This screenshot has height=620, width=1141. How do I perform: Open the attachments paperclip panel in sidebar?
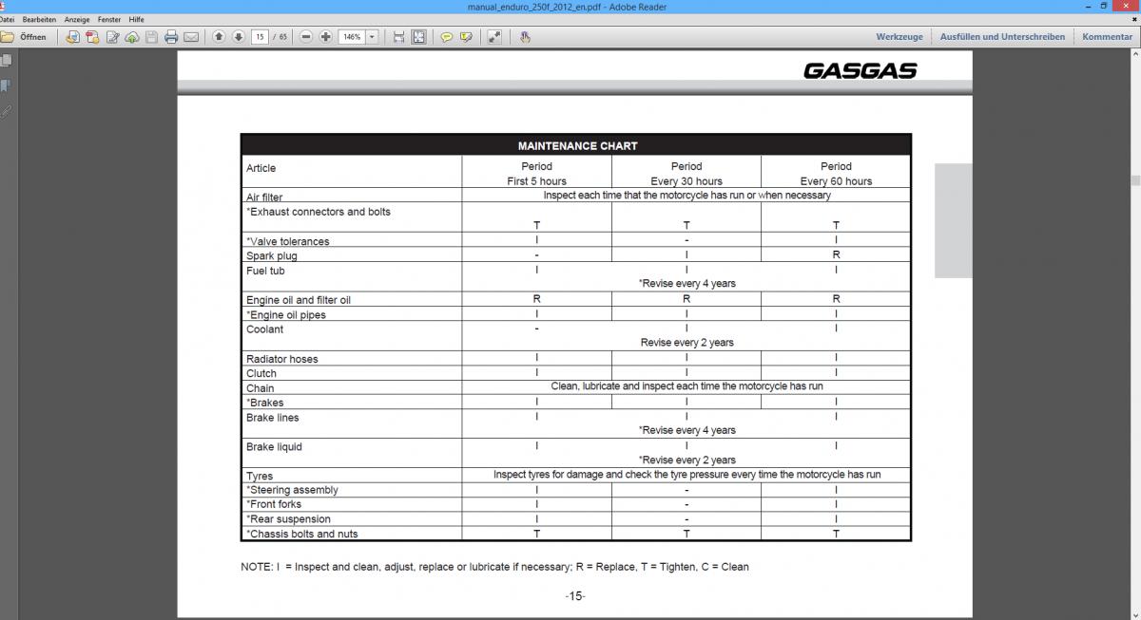[6, 111]
